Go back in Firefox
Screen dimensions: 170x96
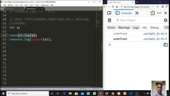click(105, 7)
